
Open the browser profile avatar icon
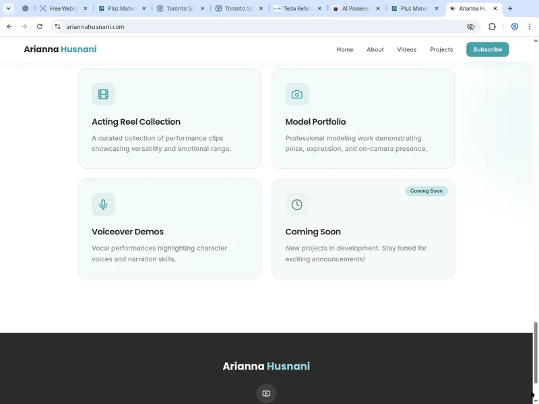coord(515,26)
